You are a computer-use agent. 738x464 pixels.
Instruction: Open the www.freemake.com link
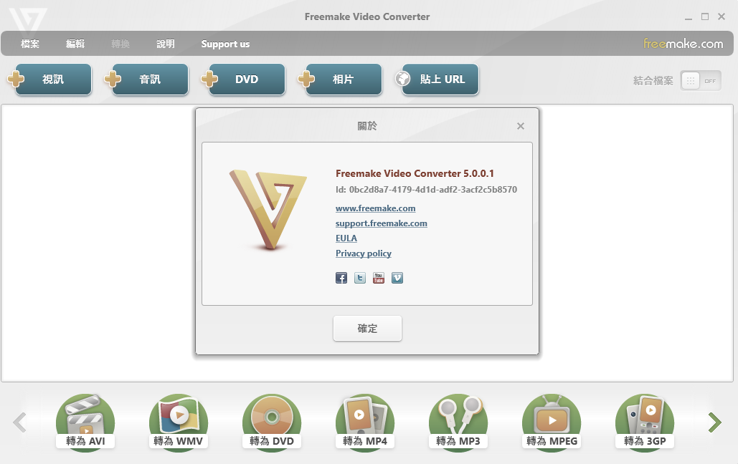click(x=376, y=208)
